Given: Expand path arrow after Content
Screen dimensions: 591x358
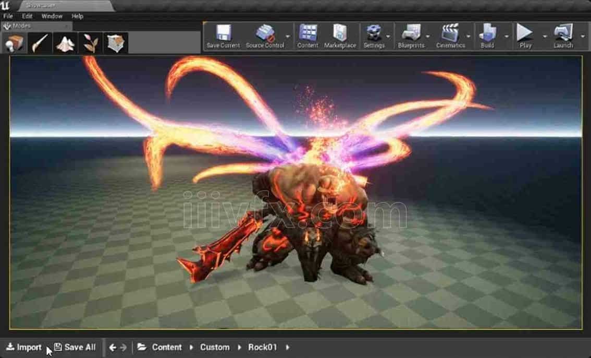Looking at the screenshot, I should click(191, 347).
